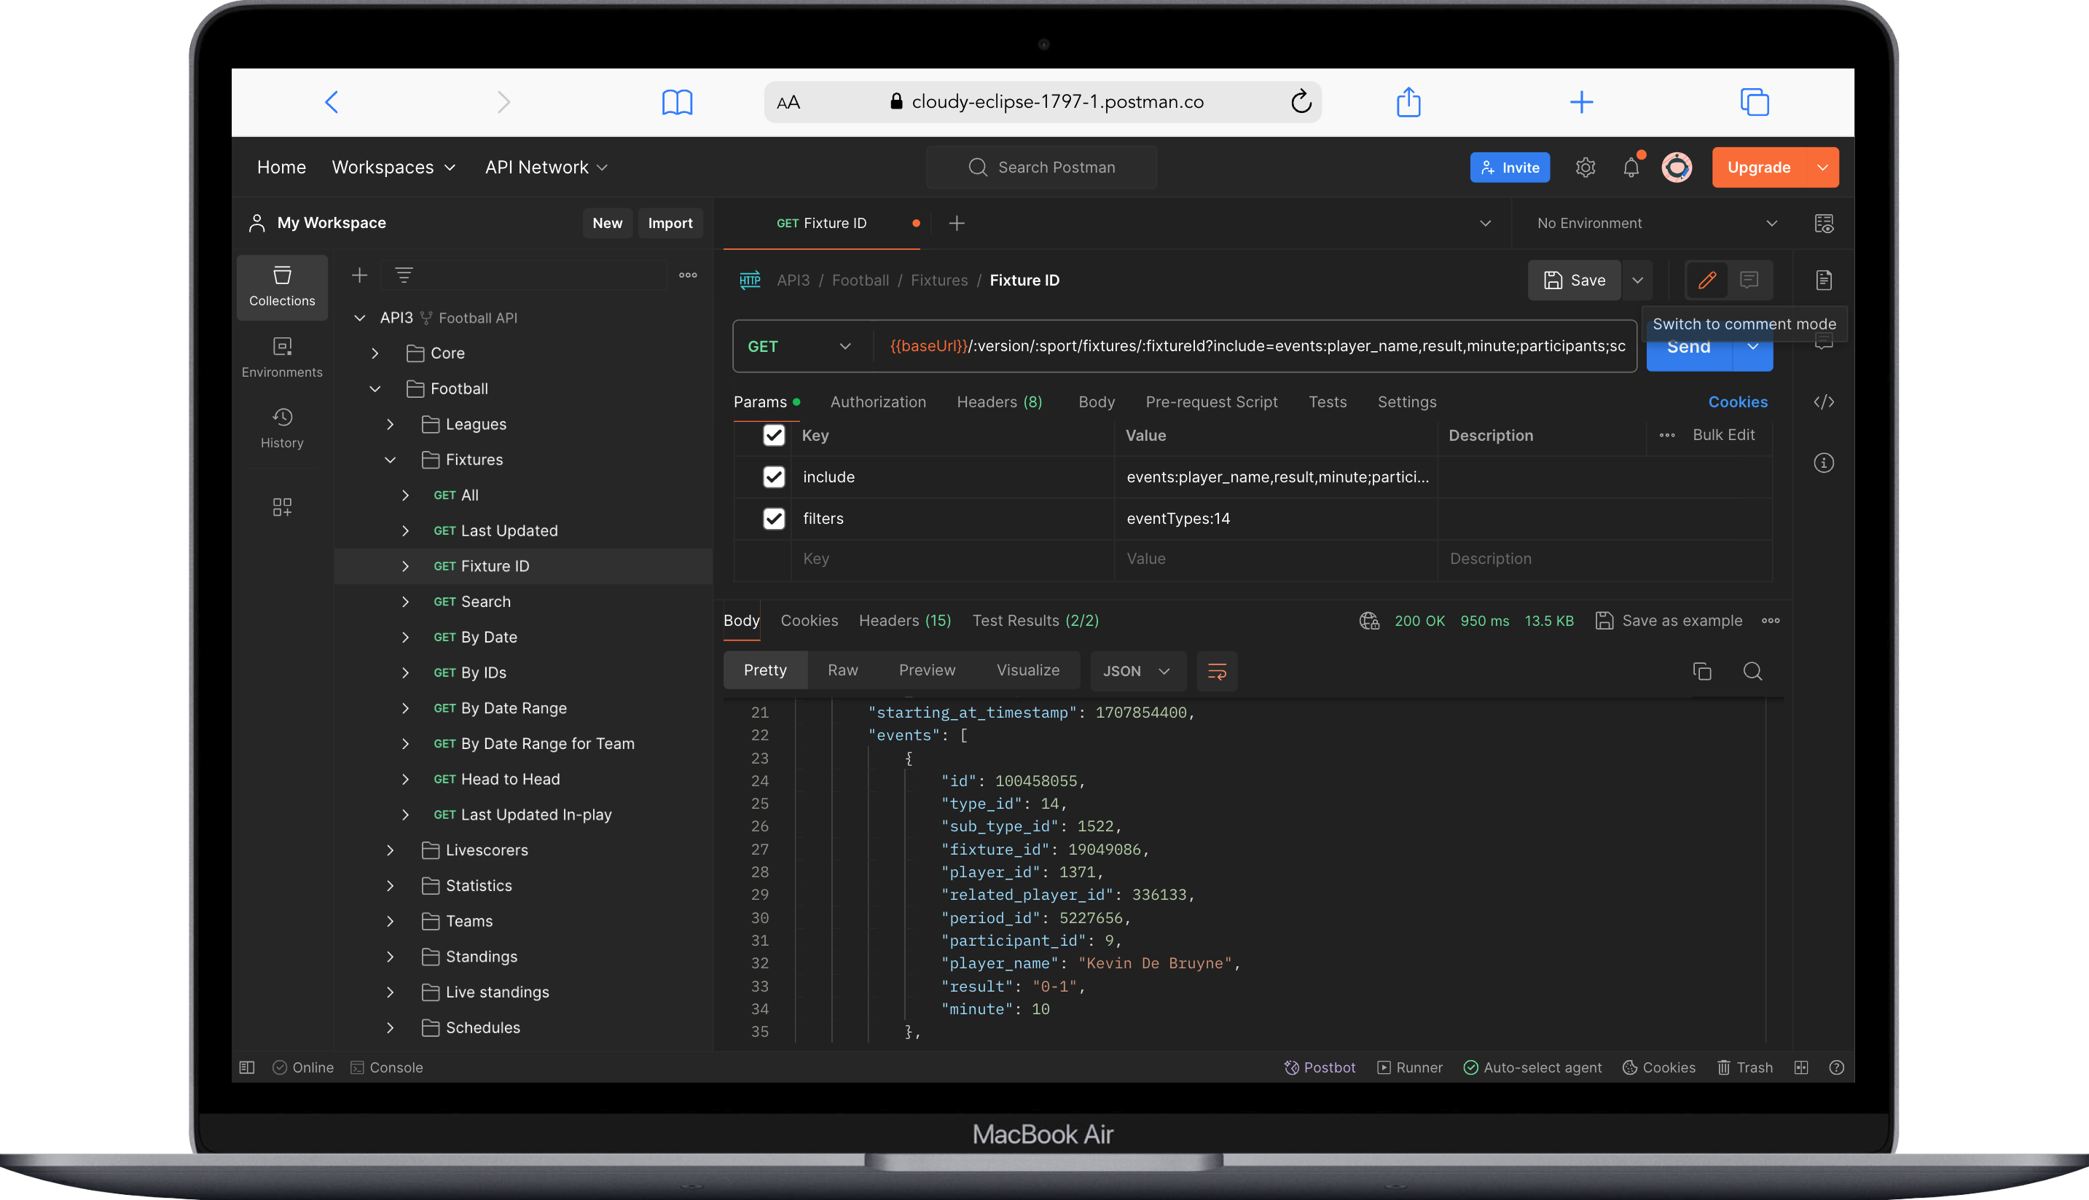Image resolution: width=2089 pixels, height=1200 pixels.
Task: Click the request URL field
Action: pos(1256,346)
